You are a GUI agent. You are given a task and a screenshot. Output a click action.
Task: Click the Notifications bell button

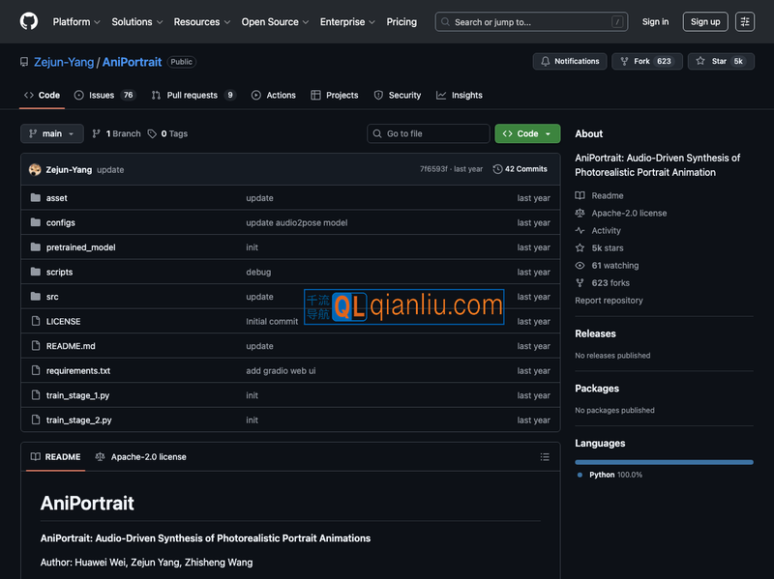point(570,61)
